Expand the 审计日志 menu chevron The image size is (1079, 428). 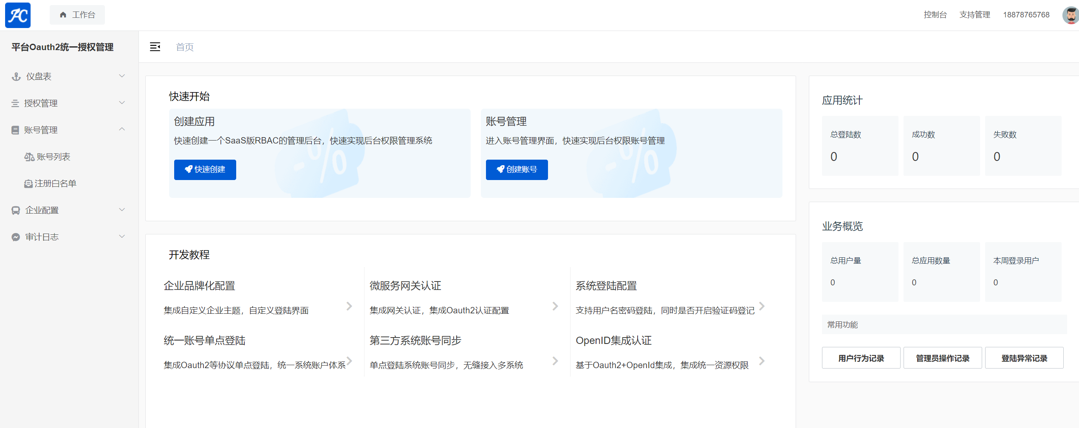(x=122, y=237)
